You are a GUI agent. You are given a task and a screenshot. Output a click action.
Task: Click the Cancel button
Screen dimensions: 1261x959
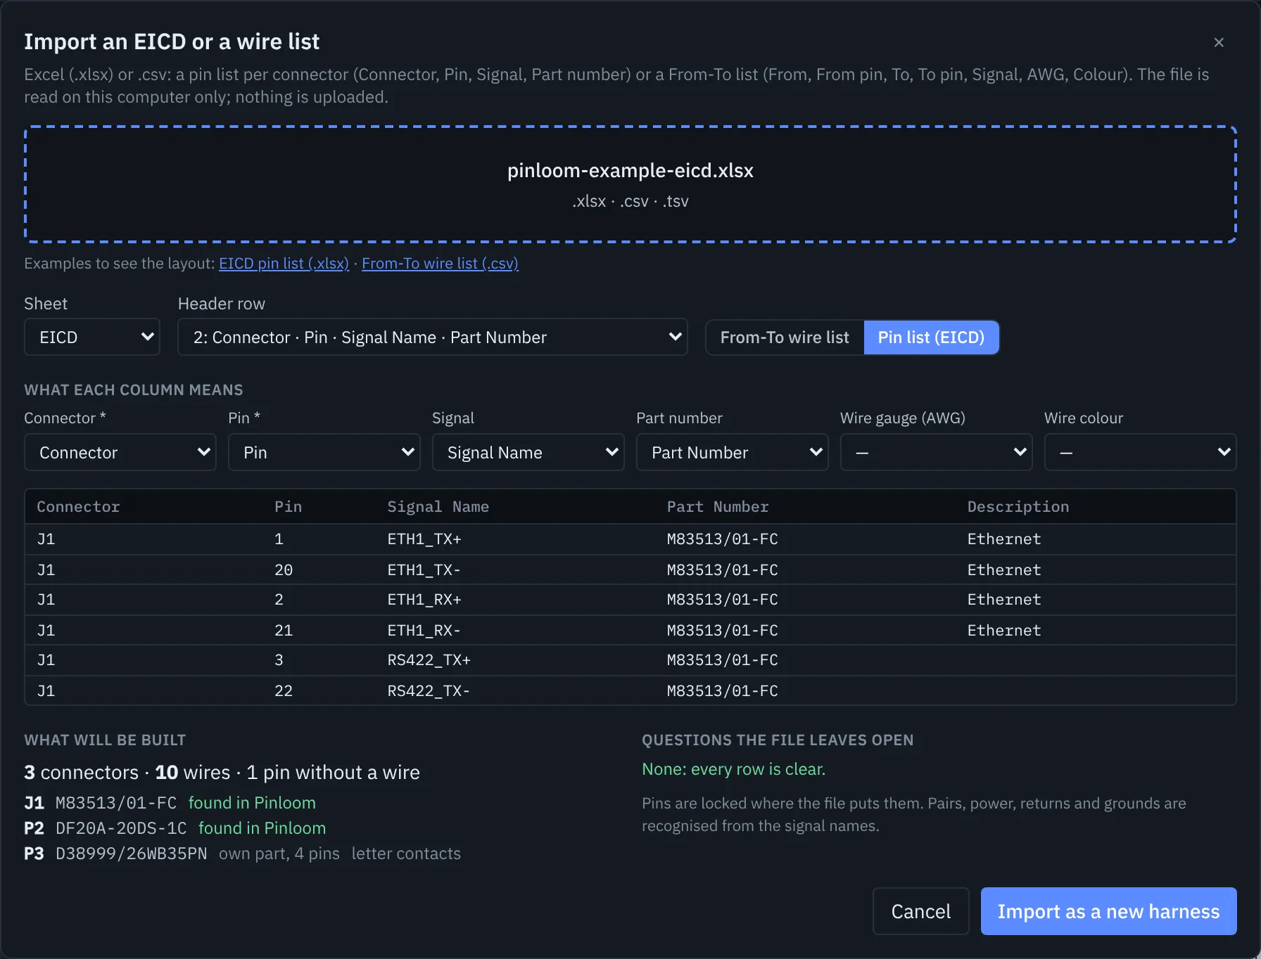pos(920,911)
